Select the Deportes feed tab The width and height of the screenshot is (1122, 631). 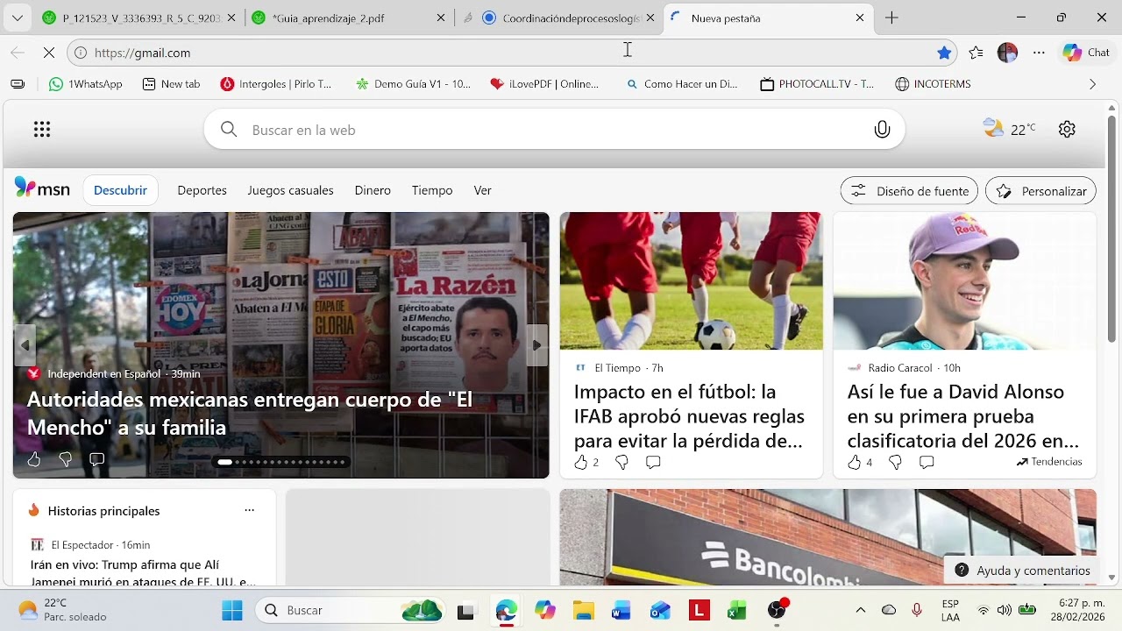pyautogui.click(x=202, y=190)
